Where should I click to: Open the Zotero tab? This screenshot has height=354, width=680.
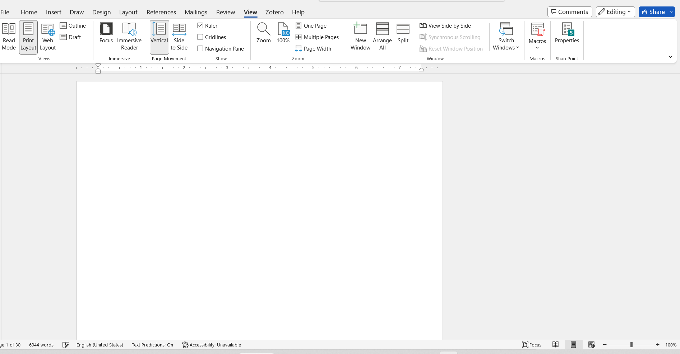[x=274, y=12]
